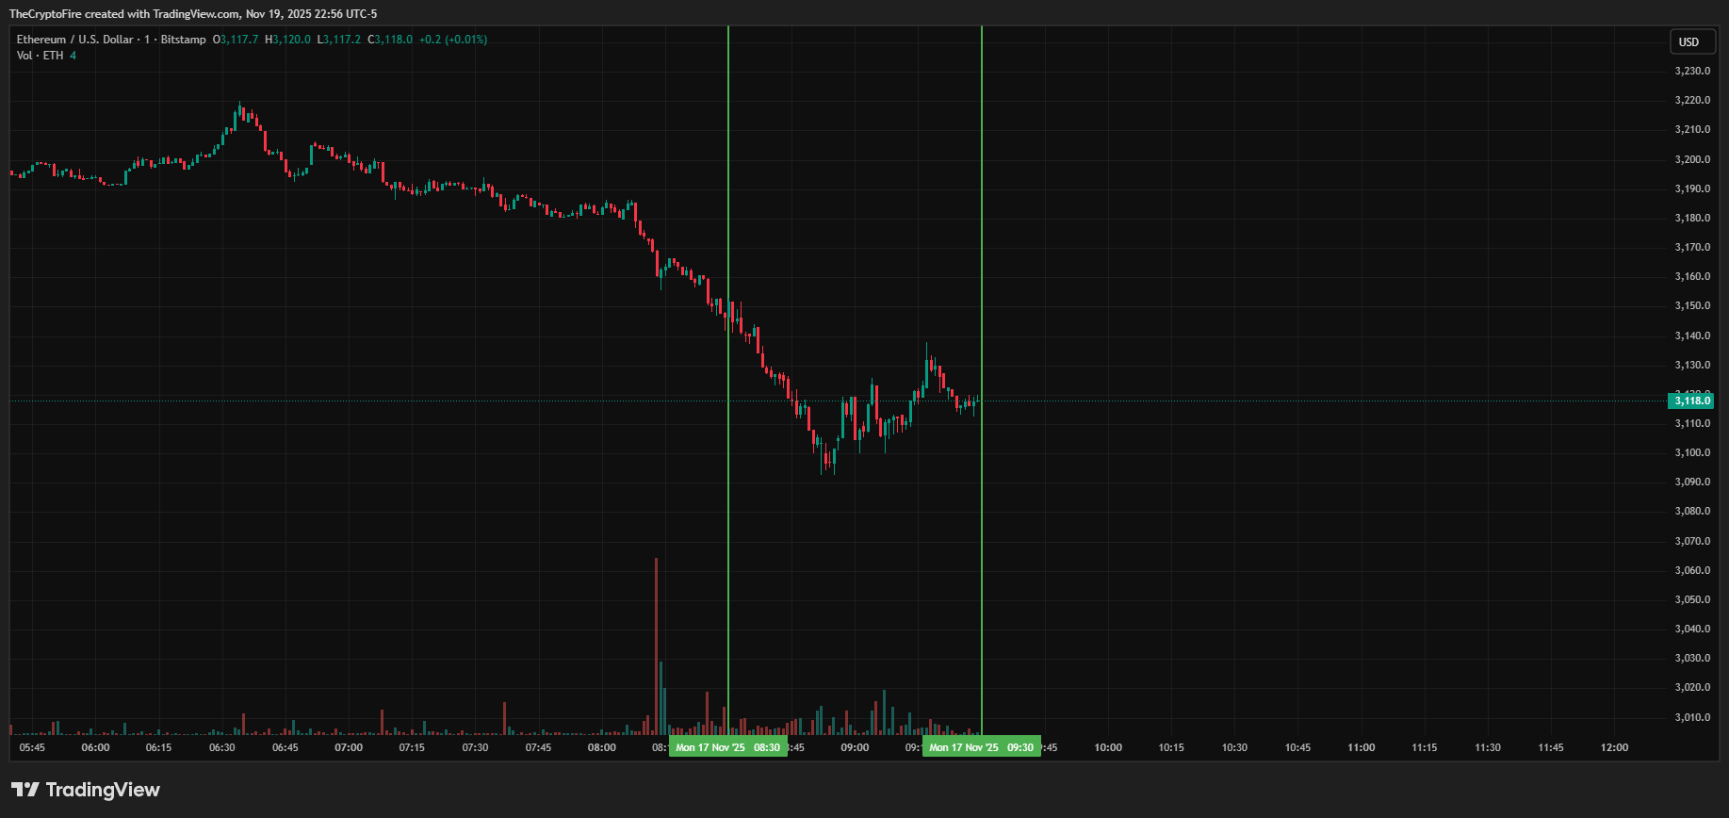Screen dimensions: 1729x818
Task: Click the Mon 17 Nov '25 09:30 date label
Action: 982,747
